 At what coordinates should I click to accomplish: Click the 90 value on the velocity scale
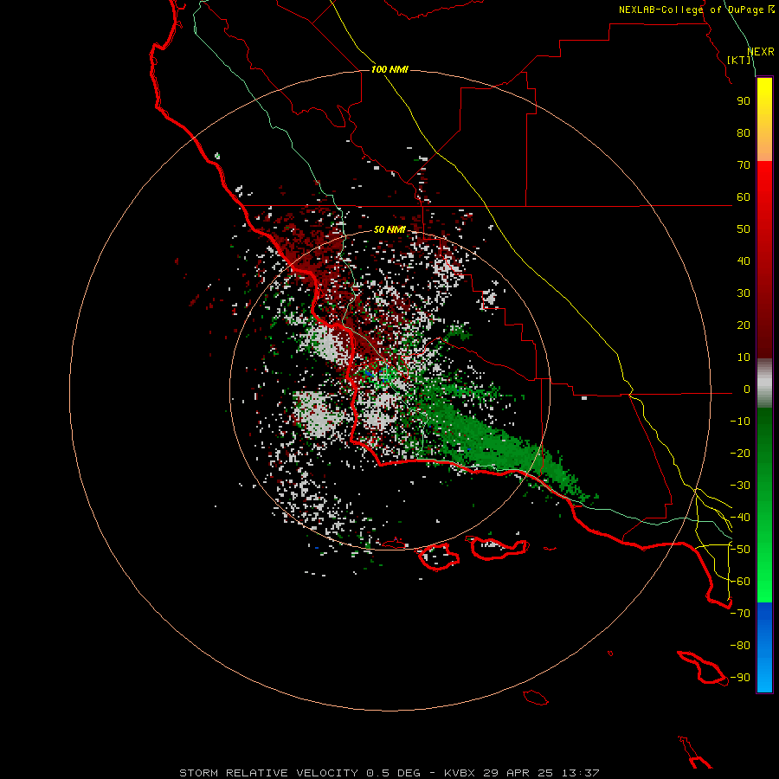[744, 101]
